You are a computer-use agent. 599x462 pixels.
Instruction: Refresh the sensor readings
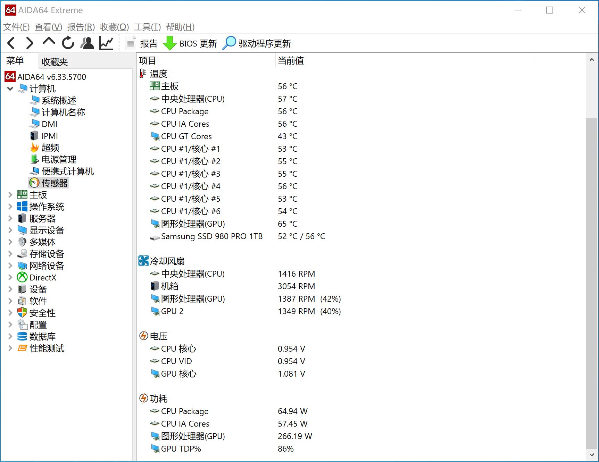click(x=68, y=43)
